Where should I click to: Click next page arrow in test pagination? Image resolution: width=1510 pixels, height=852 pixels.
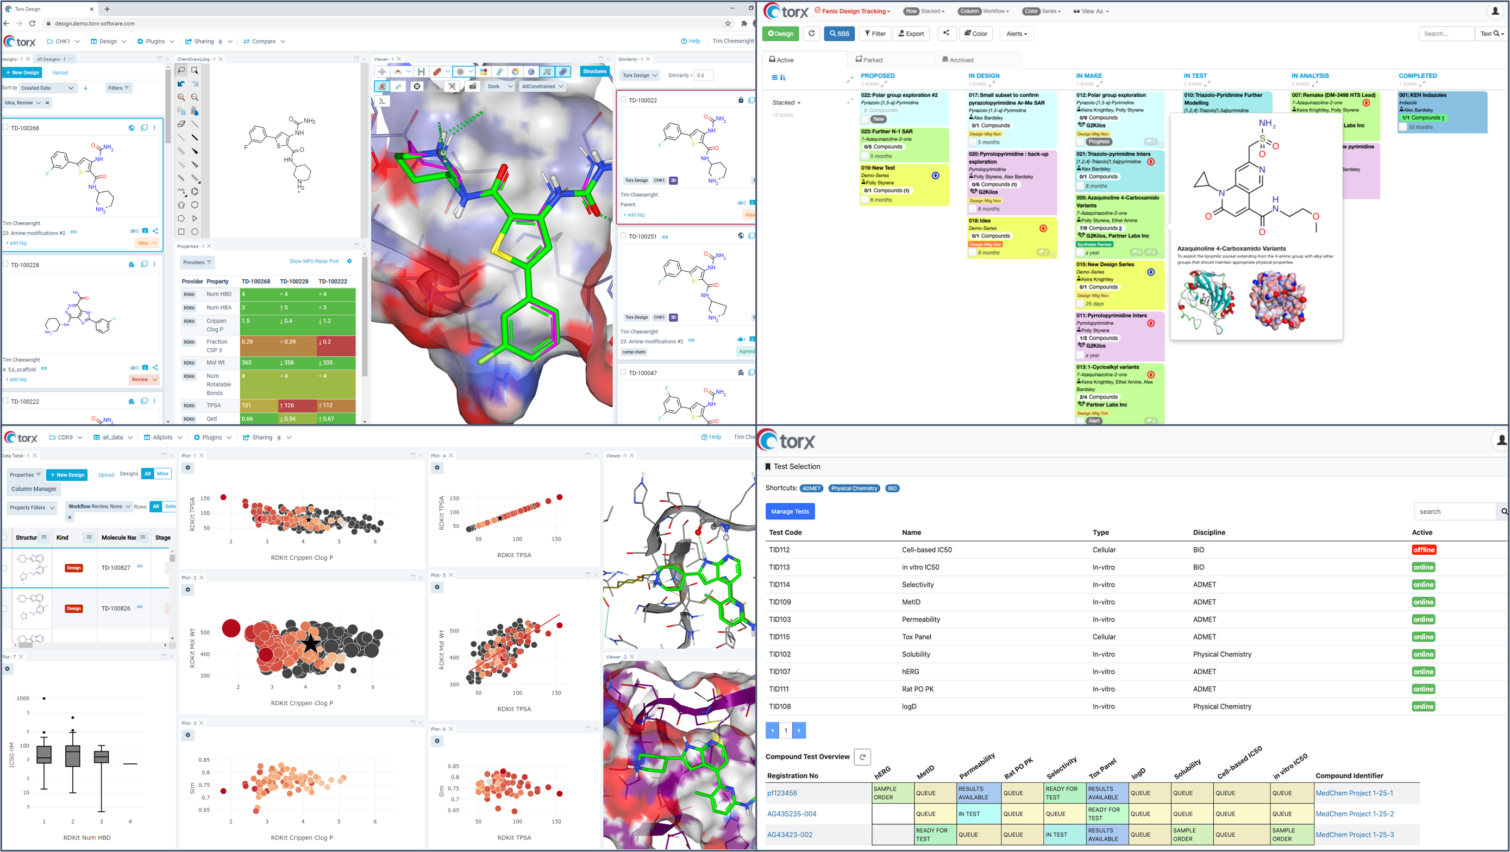pos(799,731)
